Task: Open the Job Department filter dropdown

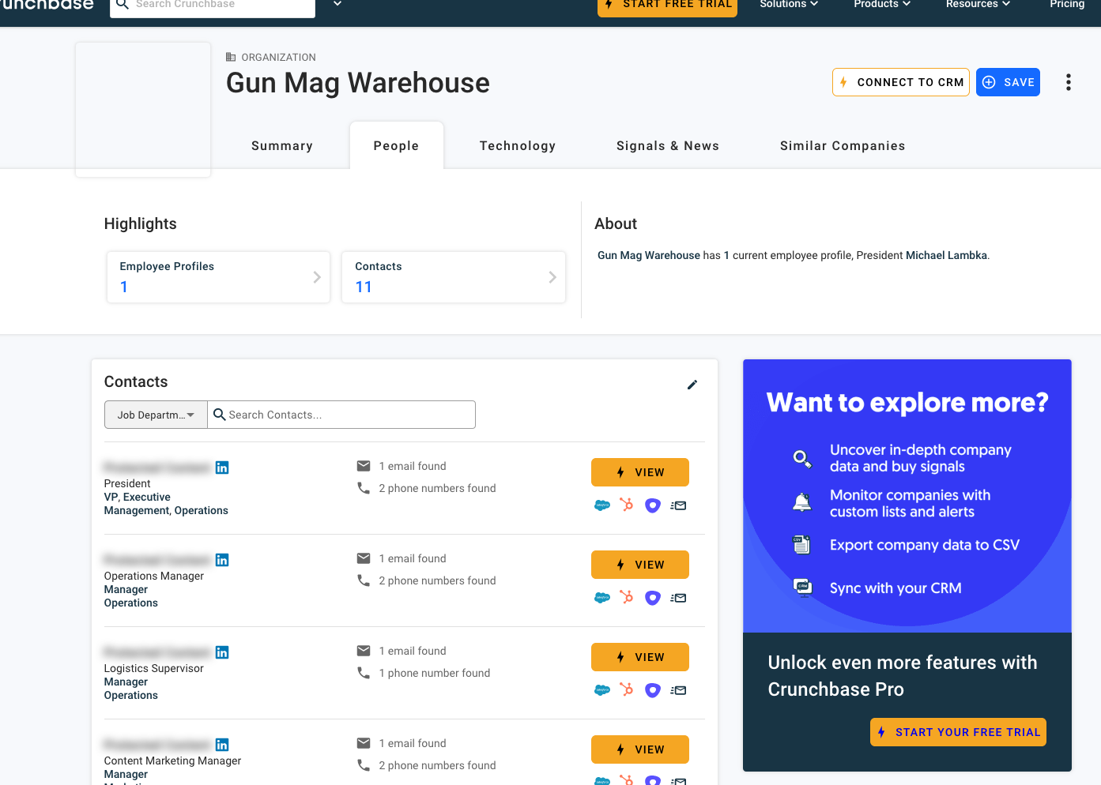Action: [x=156, y=415]
